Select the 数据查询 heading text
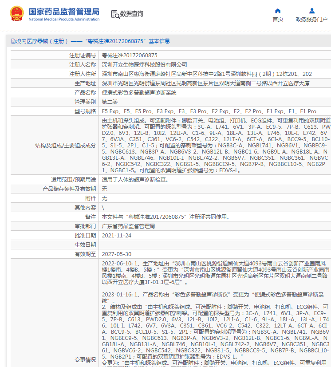The image size is (331, 367). click(x=132, y=14)
